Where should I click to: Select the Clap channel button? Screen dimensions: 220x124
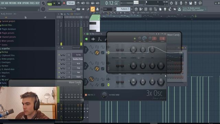coord(78,68)
